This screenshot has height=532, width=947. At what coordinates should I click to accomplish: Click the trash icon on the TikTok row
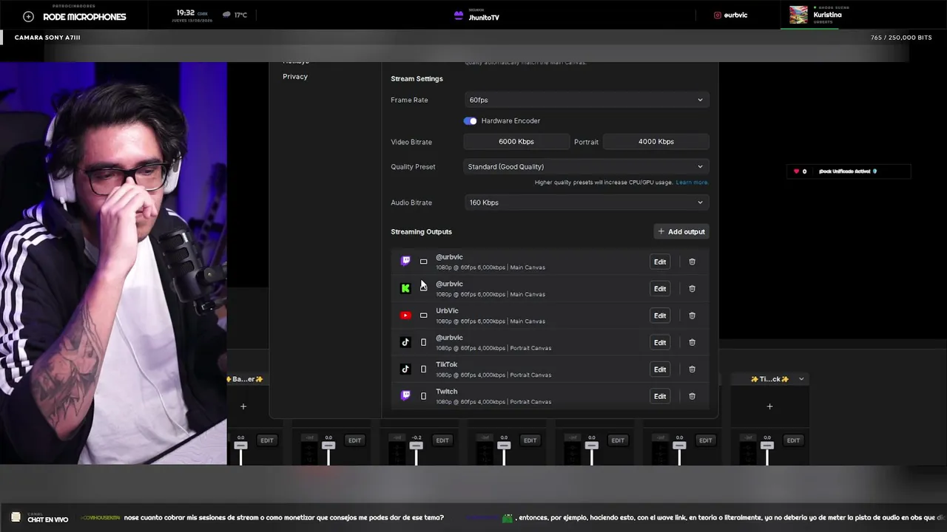point(692,369)
